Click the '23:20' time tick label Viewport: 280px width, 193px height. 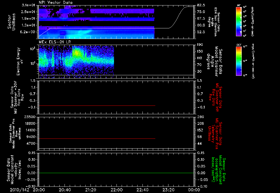point(168,190)
